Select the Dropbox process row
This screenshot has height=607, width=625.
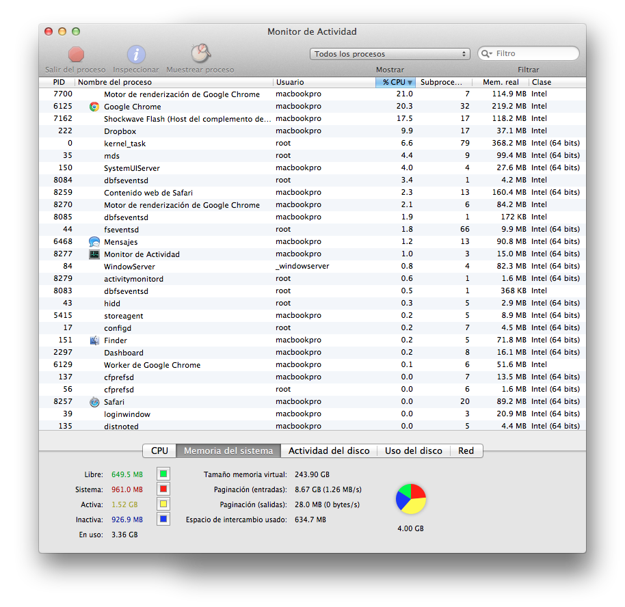pos(312,131)
